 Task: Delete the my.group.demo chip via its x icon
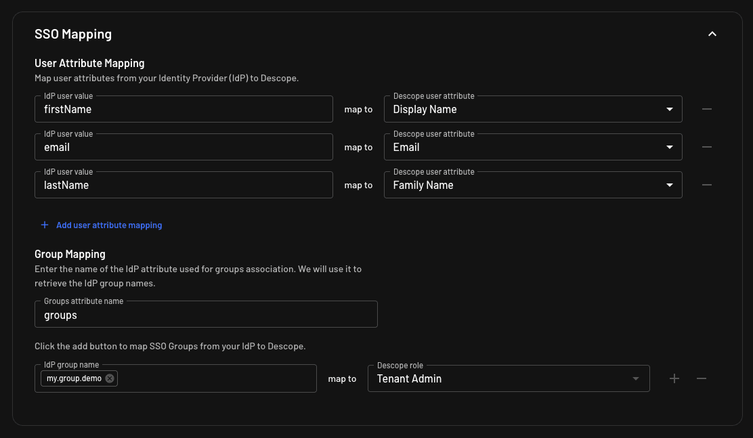(110, 378)
